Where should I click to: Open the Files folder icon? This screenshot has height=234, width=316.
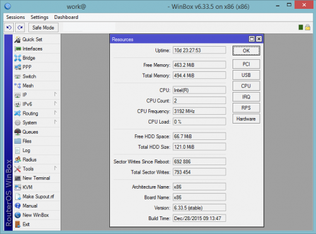coord(18,141)
